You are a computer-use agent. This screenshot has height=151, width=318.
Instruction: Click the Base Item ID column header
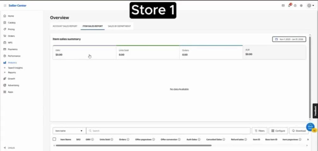271,140
